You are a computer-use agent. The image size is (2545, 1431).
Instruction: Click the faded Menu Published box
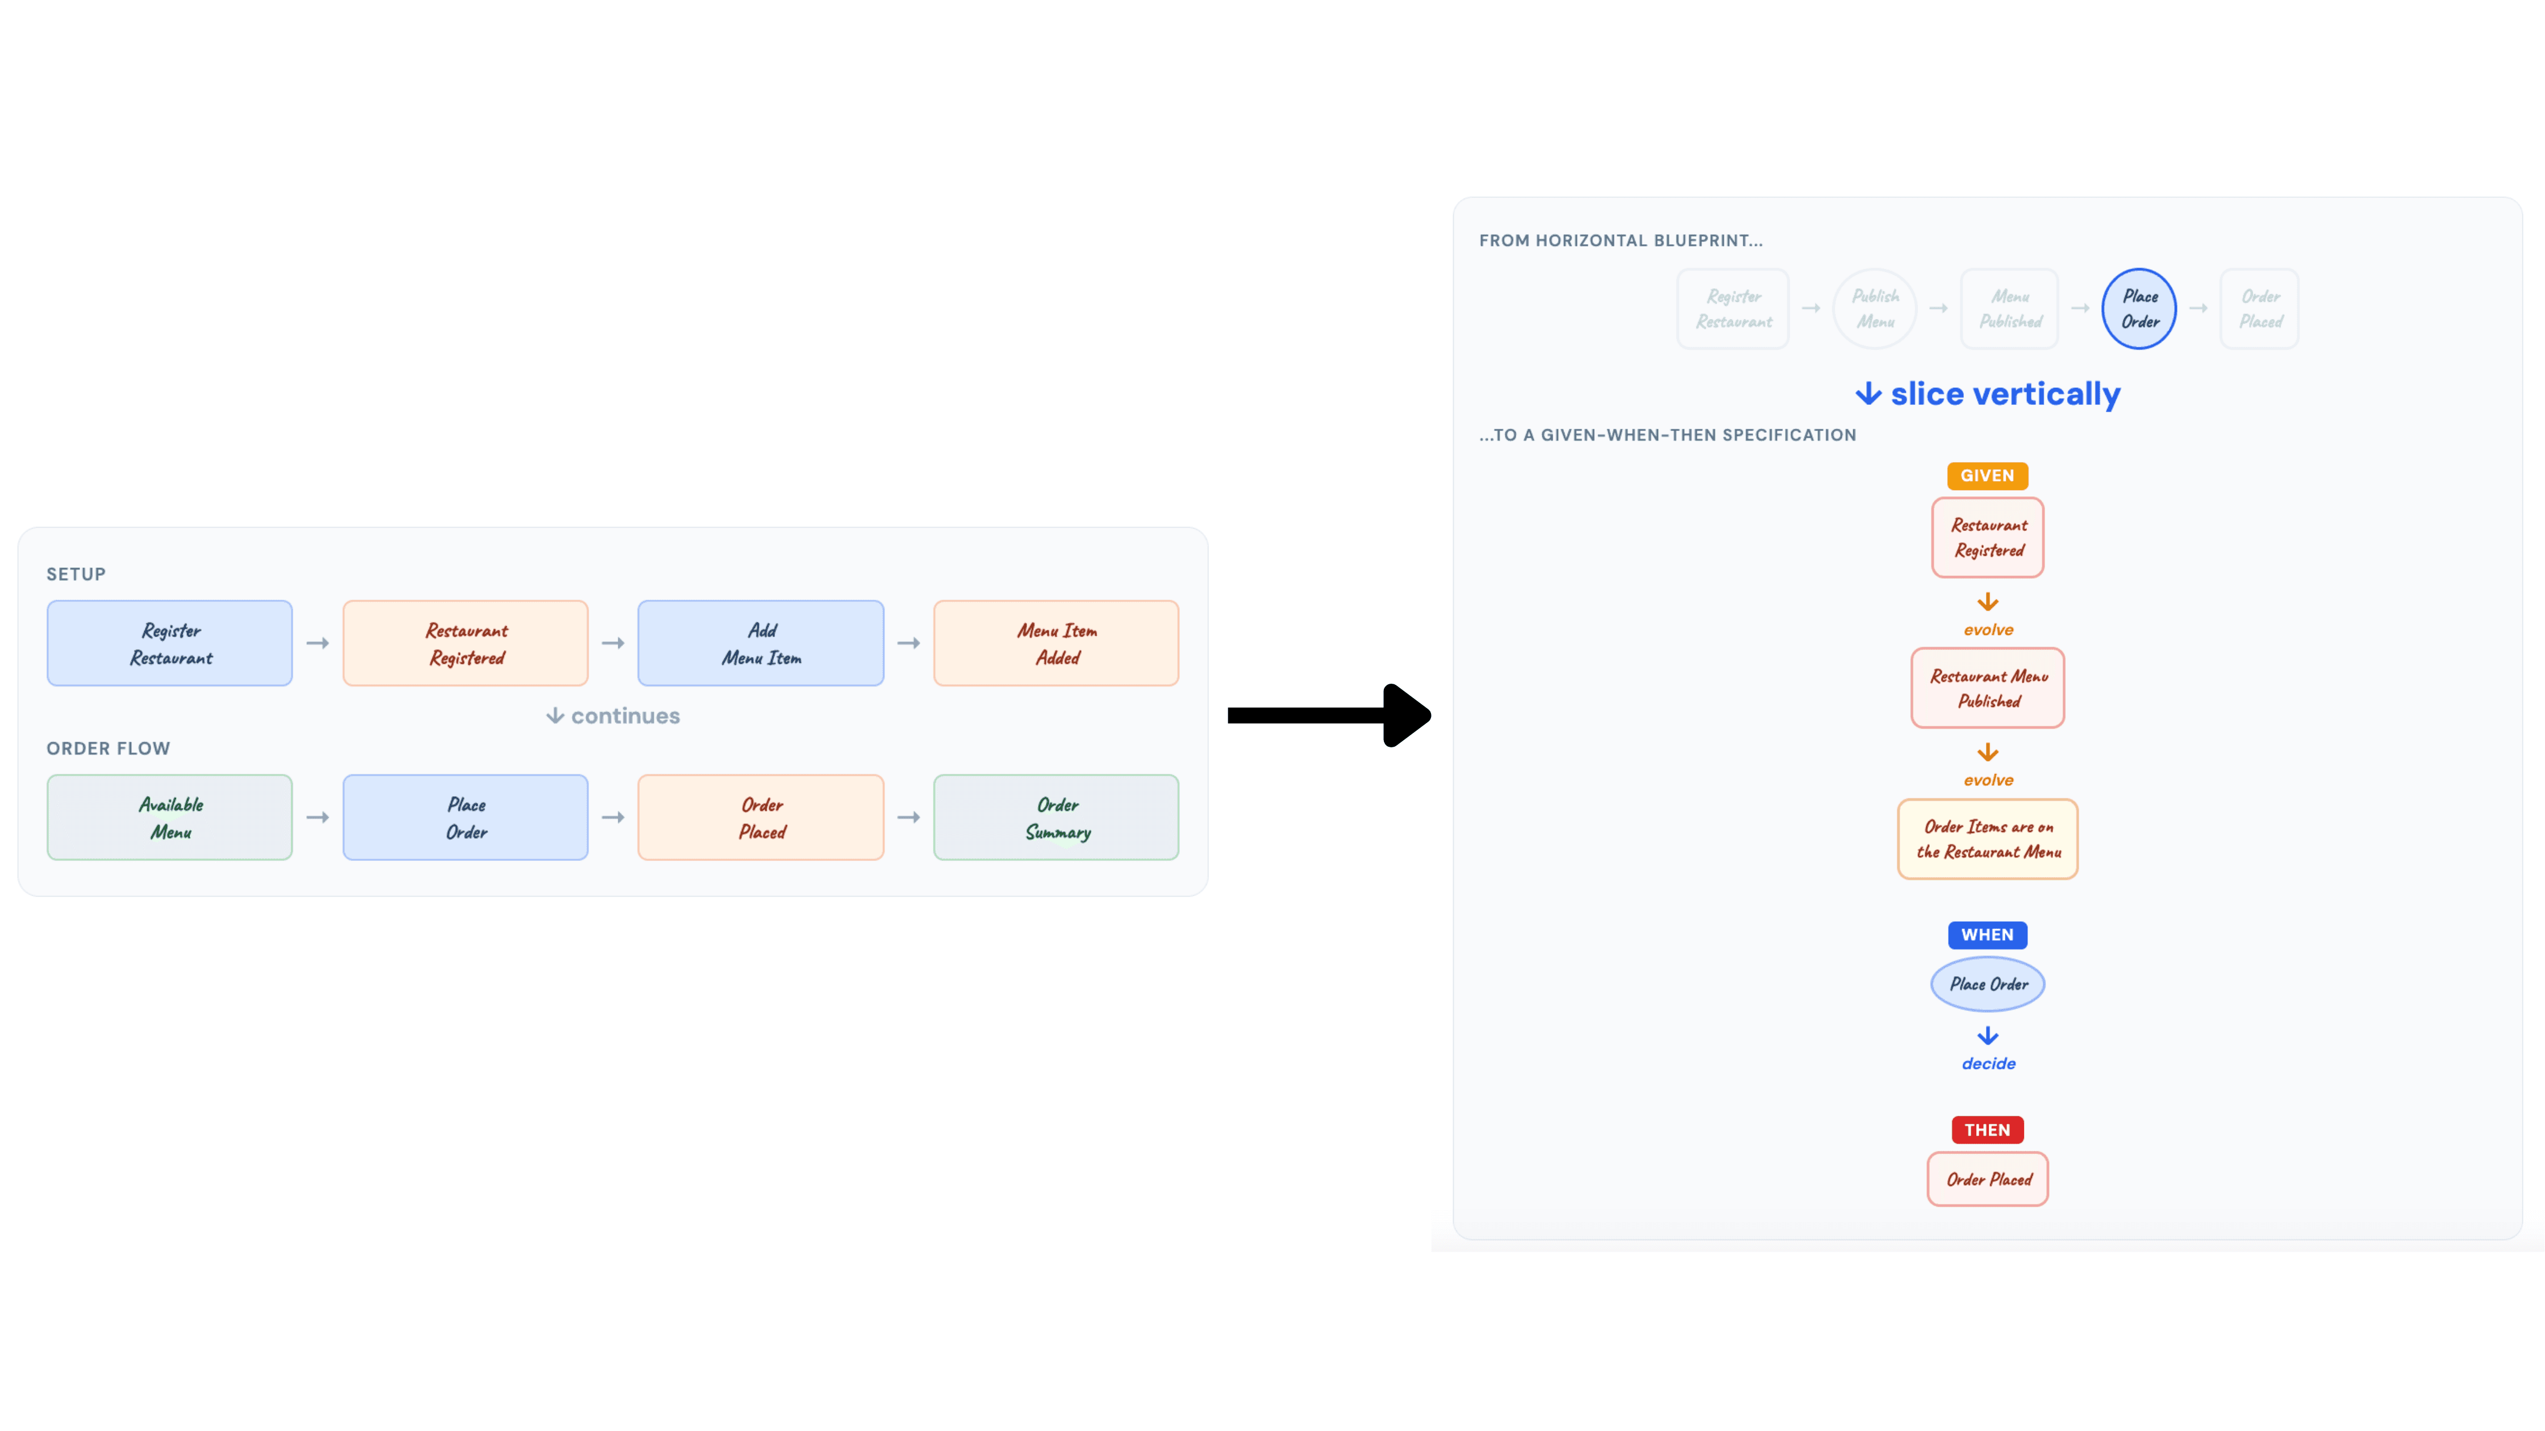[2010, 308]
